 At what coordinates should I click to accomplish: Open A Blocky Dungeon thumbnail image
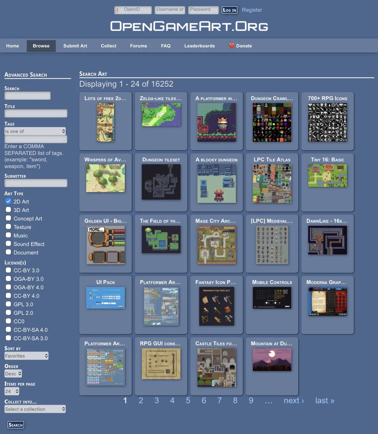pos(216,184)
